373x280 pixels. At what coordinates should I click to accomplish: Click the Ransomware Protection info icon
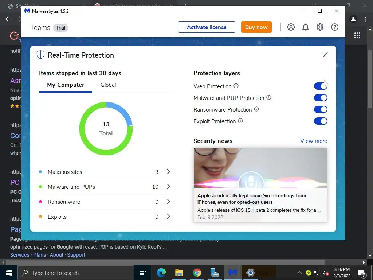(x=256, y=109)
